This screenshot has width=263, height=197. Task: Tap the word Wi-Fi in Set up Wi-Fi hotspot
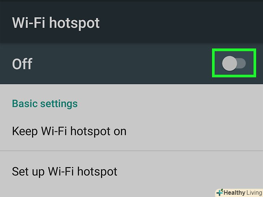click(x=61, y=171)
